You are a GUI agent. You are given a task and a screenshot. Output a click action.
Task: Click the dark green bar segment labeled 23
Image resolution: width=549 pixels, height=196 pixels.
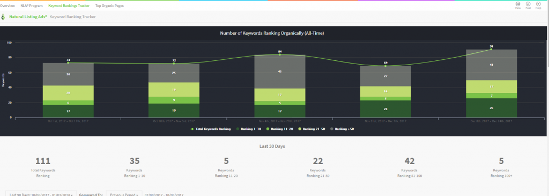click(x=385, y=109)
